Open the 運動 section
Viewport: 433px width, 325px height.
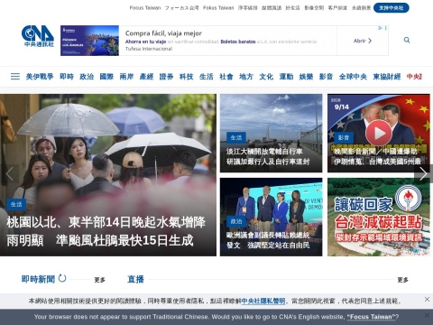(286, 77)
